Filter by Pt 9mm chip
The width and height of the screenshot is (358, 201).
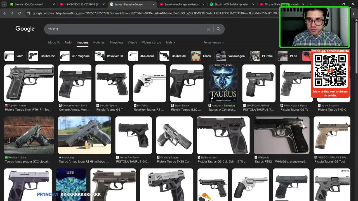pos(263,56)
